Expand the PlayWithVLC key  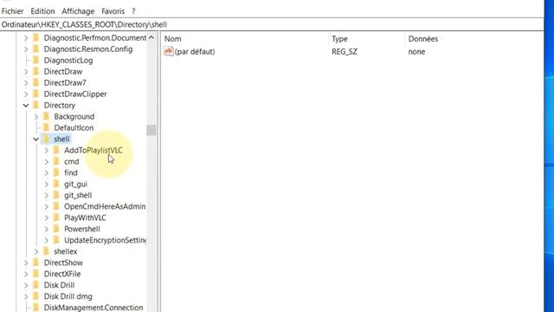pos(46,218)
